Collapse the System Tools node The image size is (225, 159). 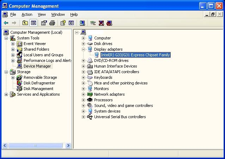[6, 38]
